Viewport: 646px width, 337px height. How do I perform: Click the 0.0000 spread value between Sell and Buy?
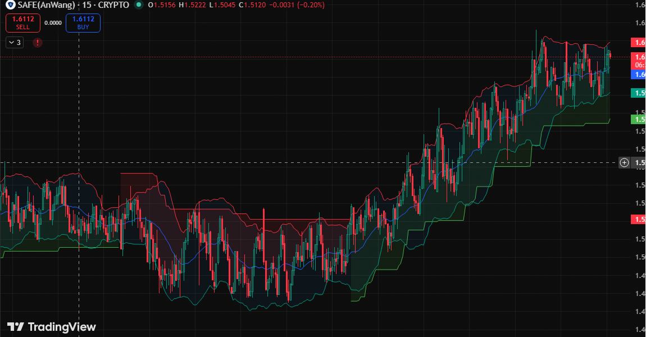pos(53,23)
